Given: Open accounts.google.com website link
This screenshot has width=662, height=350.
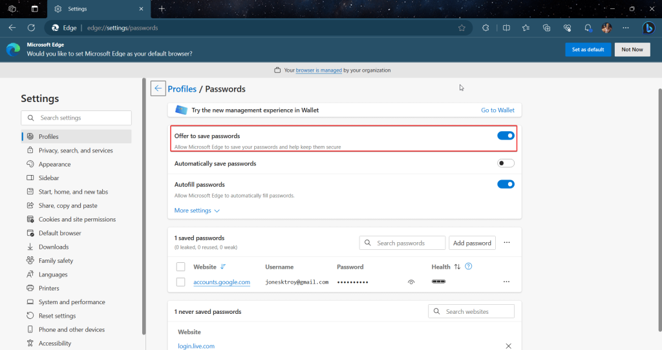Looking at the screenshot, I should pos(222,282).
